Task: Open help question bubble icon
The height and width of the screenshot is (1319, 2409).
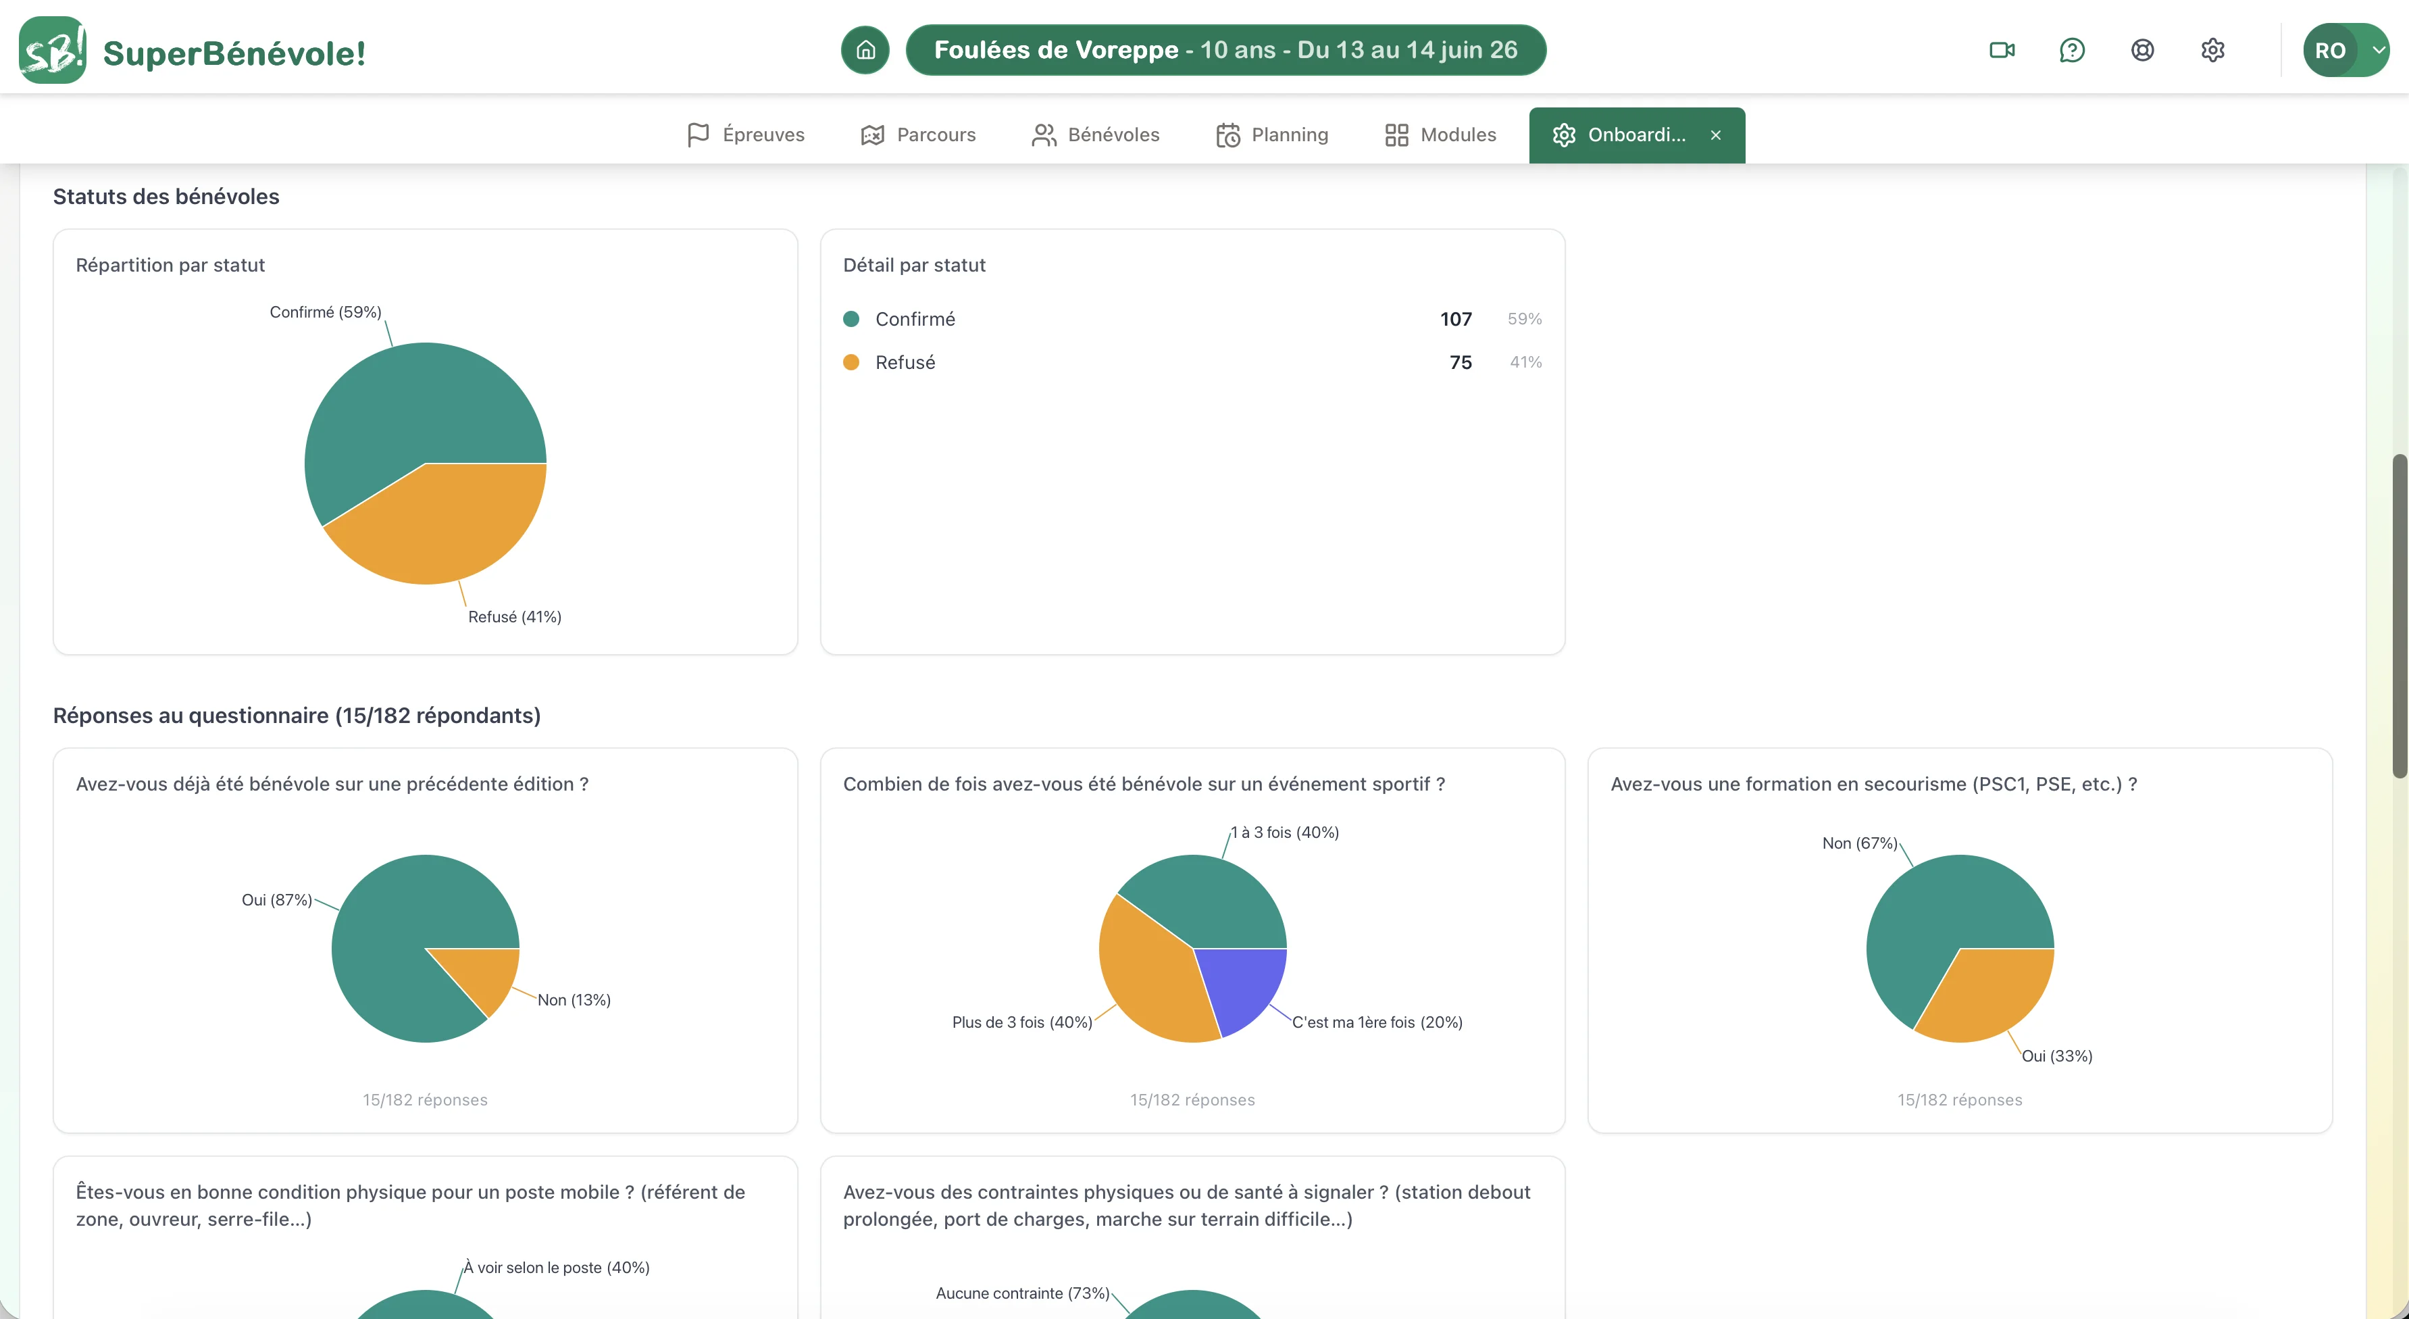Action: click(x=2071, y=51)
